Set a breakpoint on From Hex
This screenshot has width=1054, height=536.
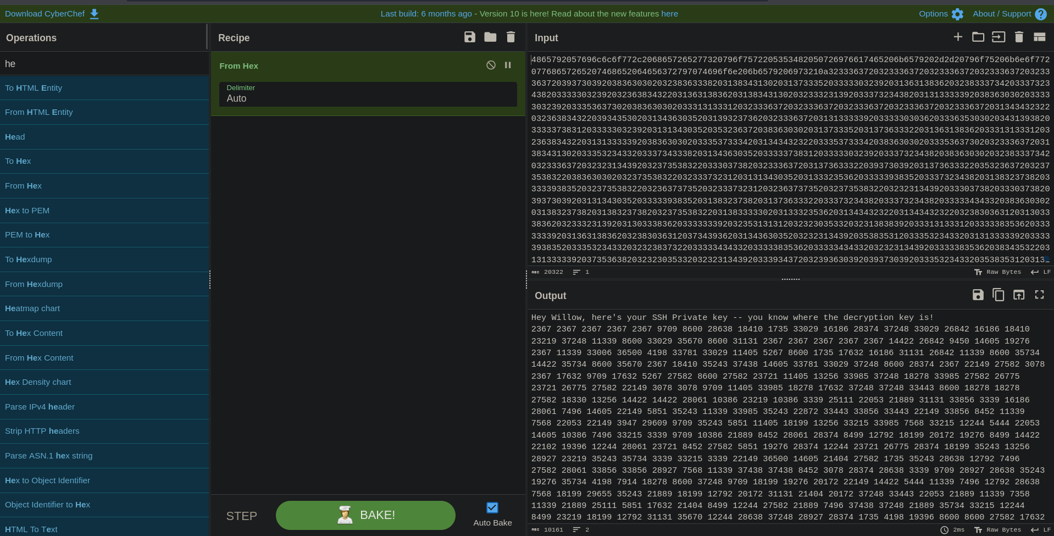point(508,65)
